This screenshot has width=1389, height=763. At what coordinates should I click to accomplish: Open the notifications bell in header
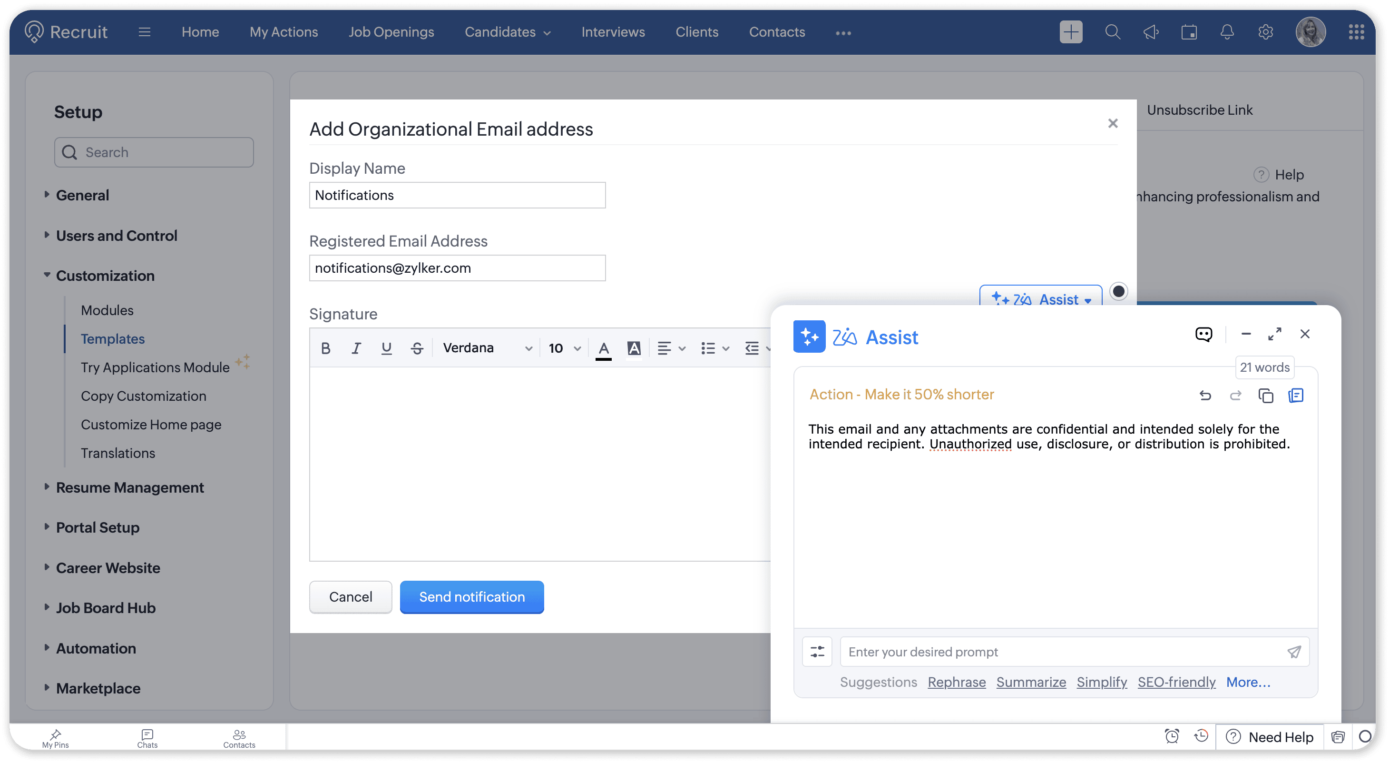(1227, 32)
